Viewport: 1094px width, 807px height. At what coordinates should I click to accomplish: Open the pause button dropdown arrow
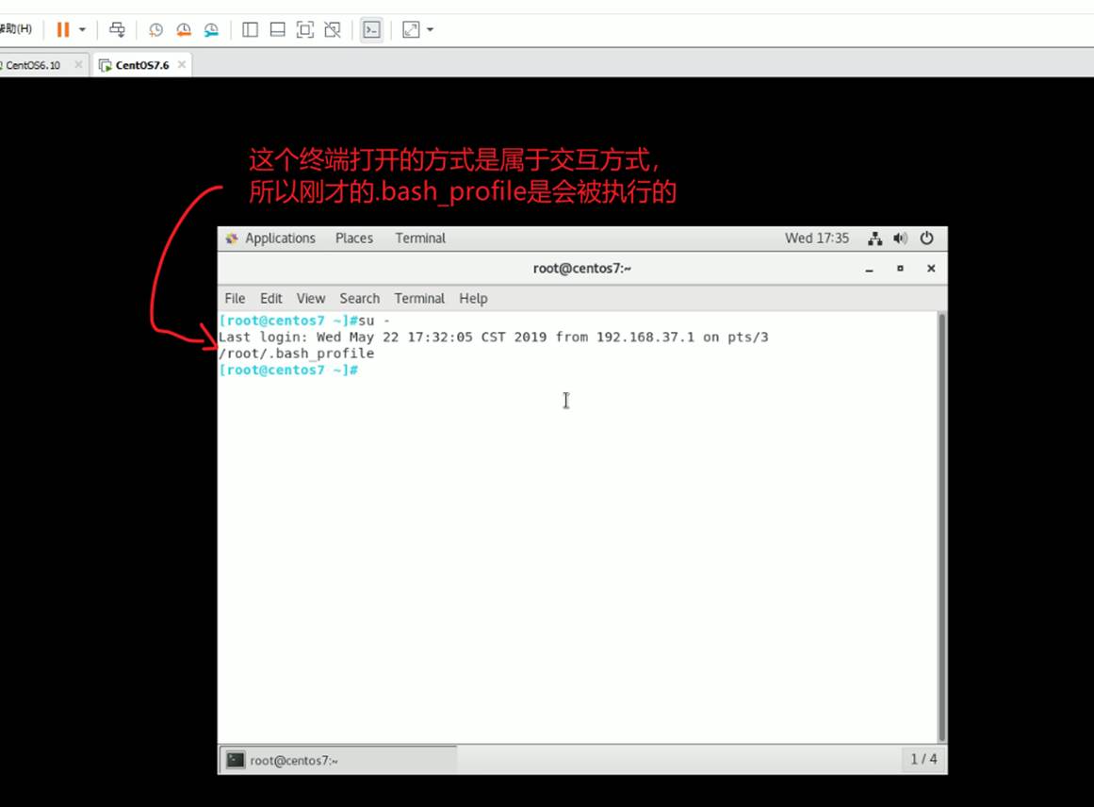[82, 30]
